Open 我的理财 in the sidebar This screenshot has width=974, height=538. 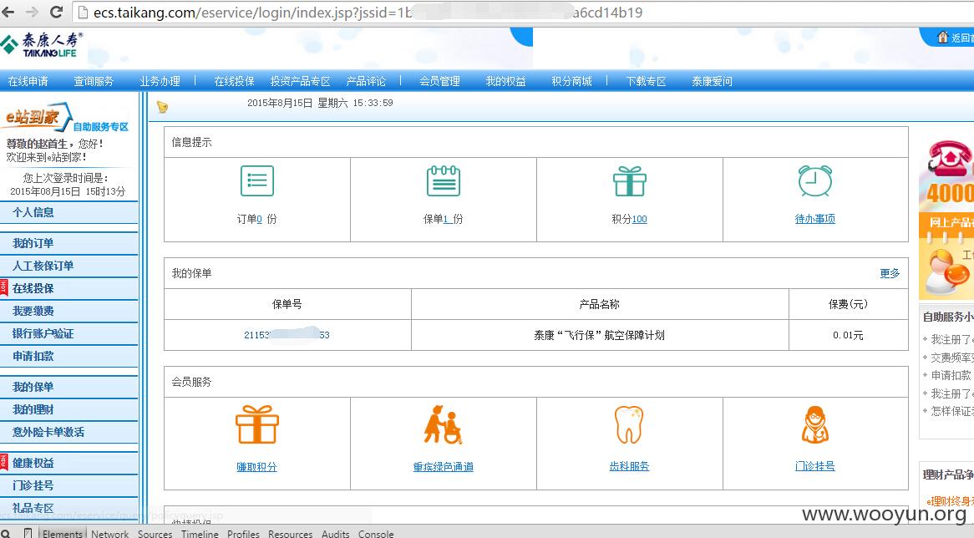[x=69, y=409]
